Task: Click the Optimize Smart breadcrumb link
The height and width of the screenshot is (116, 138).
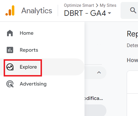Action: coord(79,5)
